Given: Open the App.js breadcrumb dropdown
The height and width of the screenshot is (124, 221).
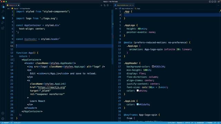Looking at the screenshot, I should 15,9.
